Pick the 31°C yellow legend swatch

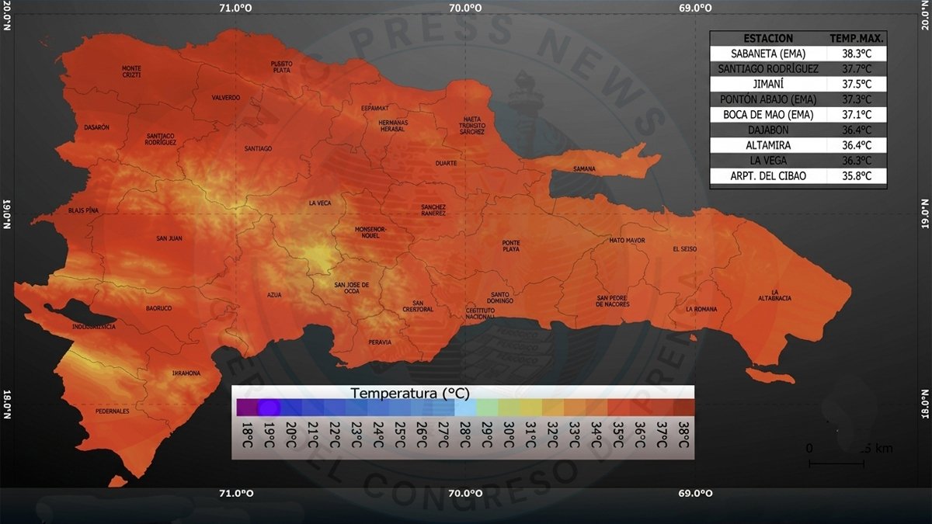click(530, 408)
